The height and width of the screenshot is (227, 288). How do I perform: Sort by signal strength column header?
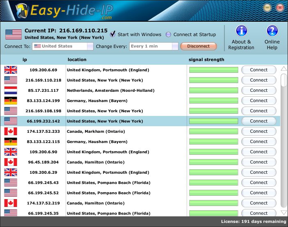click(x=206, y=60)
